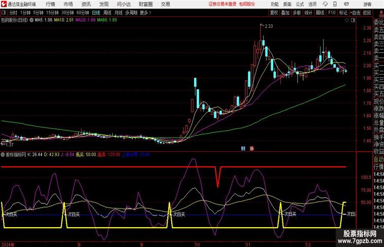Image resolution: width=384 pixels, height=247 pixels.
Task: Open the 选项 menu
Action: tap(312, 4)
